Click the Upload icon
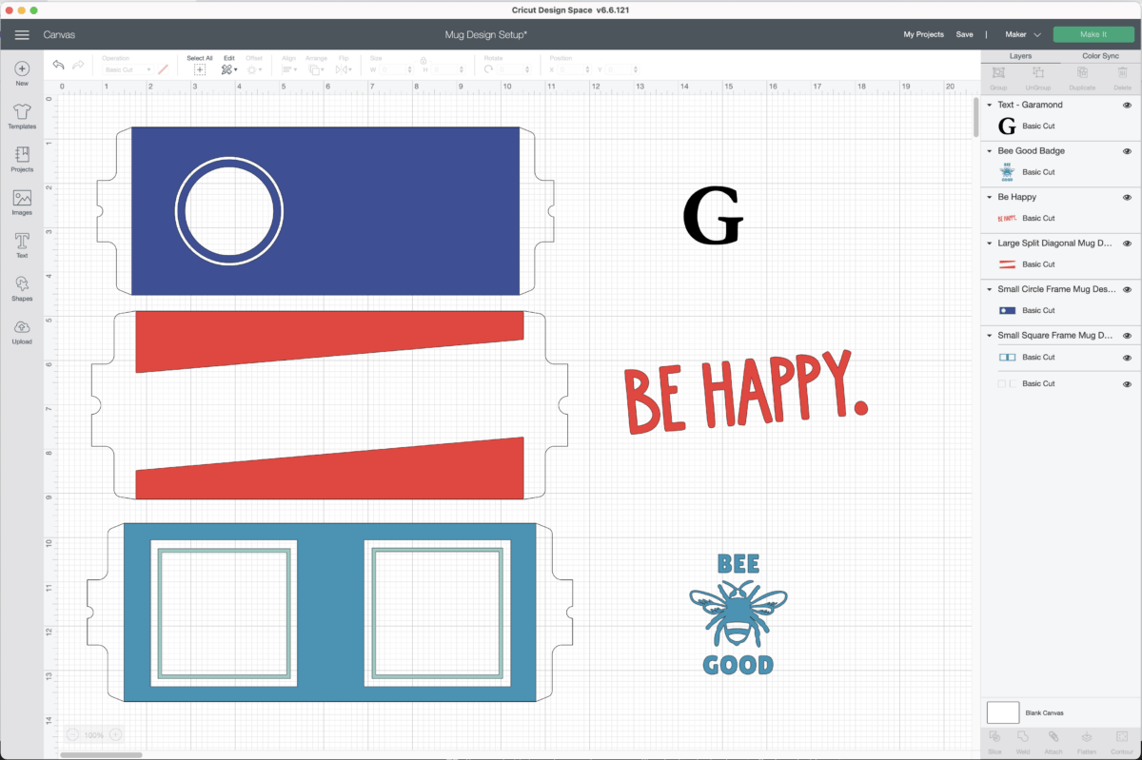 22,331
